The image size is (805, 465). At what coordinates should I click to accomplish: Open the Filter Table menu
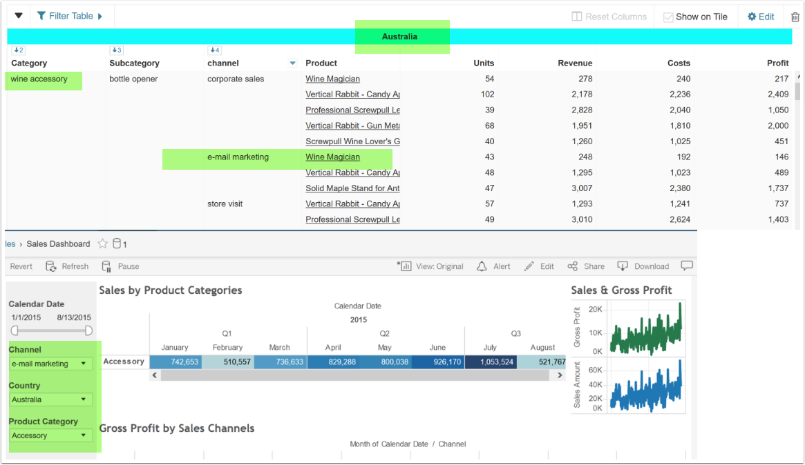click(69, 16)
